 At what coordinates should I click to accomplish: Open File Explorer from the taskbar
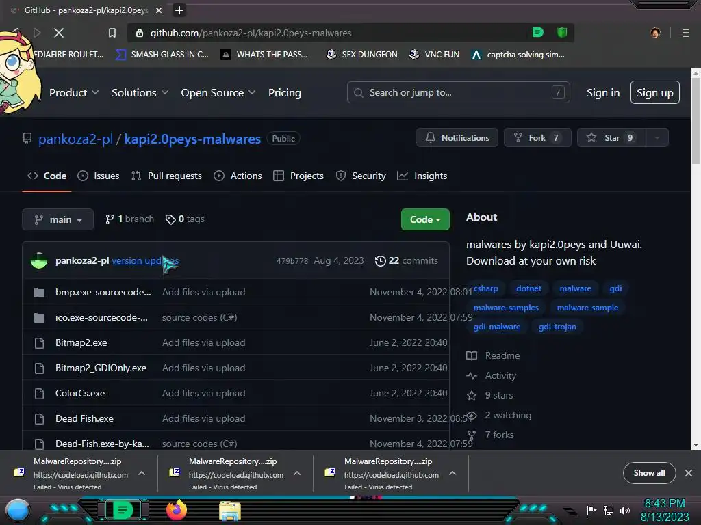click(230, 511)
